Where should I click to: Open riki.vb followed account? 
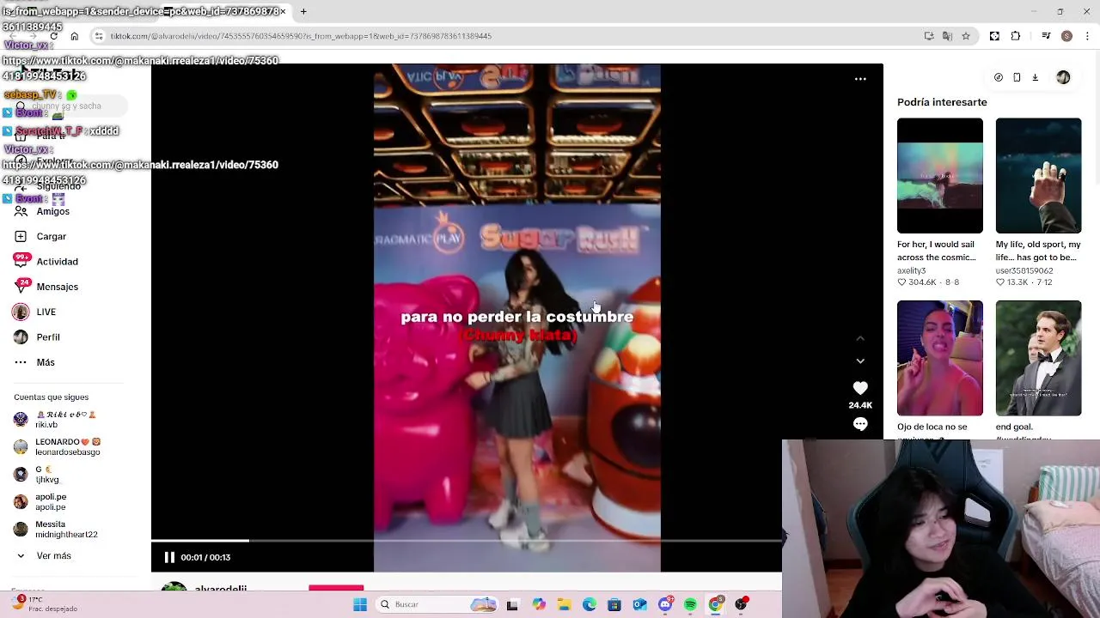(57, 420)
